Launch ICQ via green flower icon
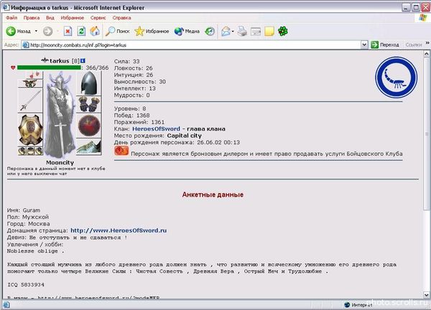The width and height of the screenshot is (431, 310). pyautogui.click(x=283, y=32)
